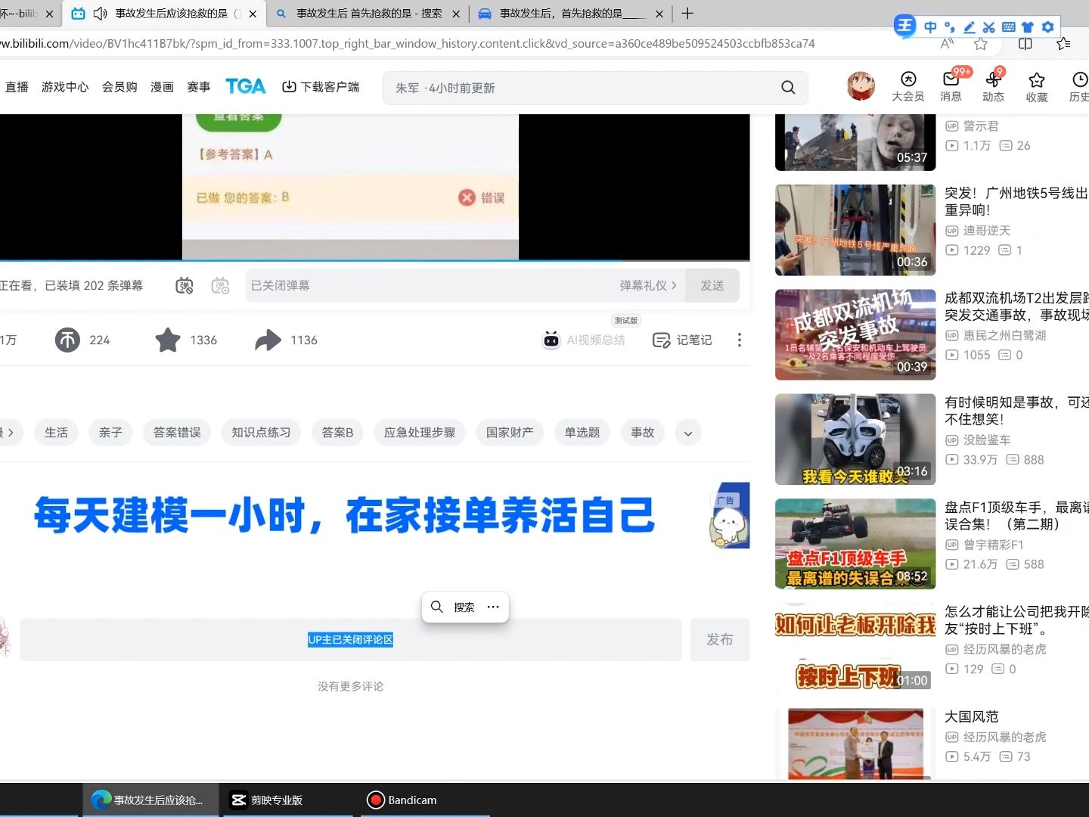Click the 应急处理步骤 tag
The height and width of the screenshot is (817, 1089).
click(x=420, y=433)
